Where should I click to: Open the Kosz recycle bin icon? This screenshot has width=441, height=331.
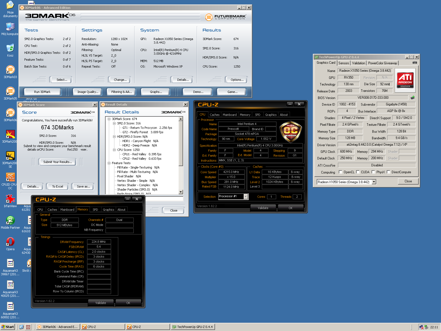click(x=10, y=50)
